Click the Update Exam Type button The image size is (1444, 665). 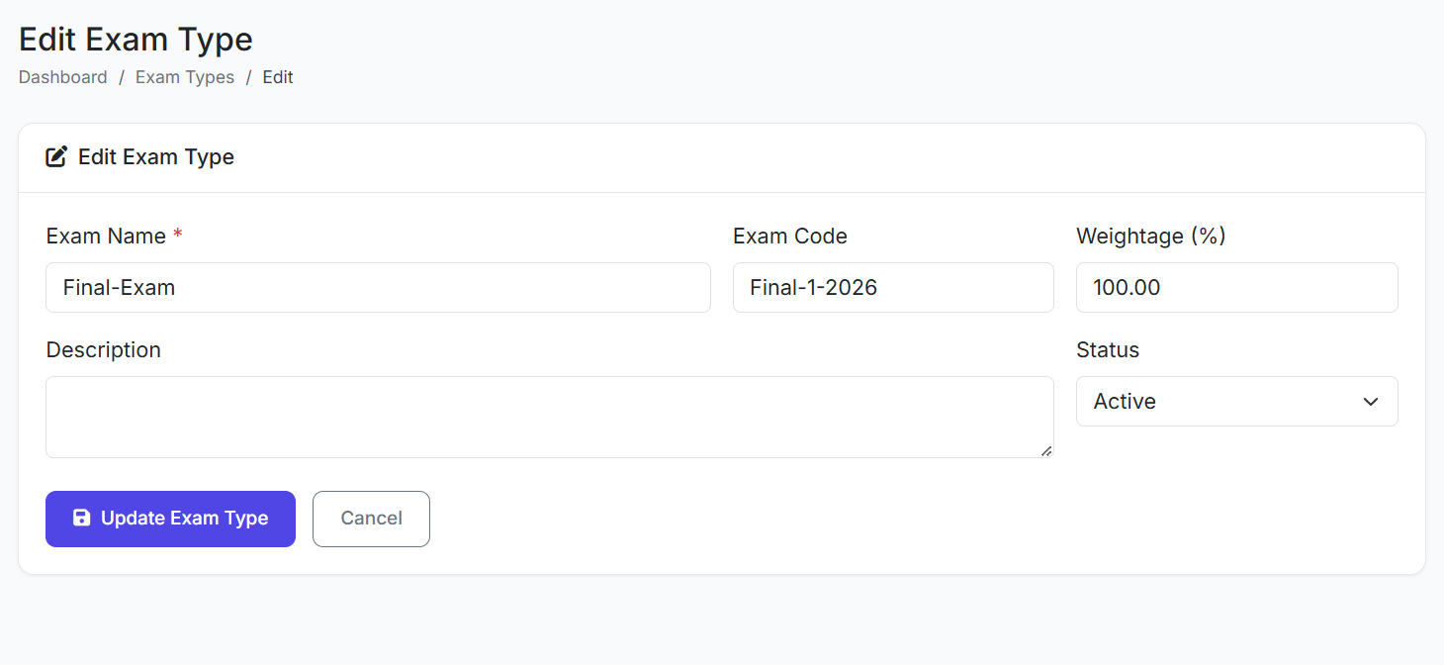tap(170, 519)
